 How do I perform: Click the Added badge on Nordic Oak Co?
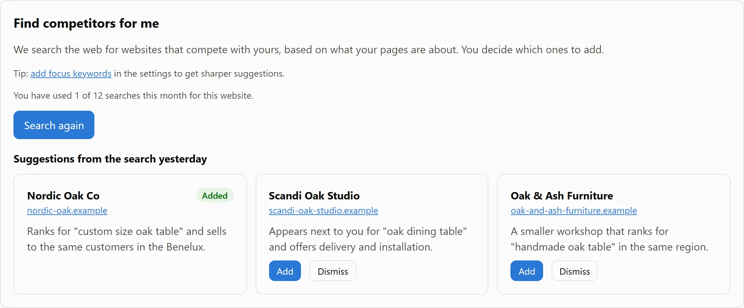coord(215,196)
